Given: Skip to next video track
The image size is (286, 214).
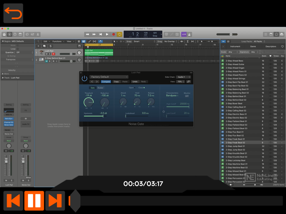Looking at the screenshot, I should [x=55, y=201].
